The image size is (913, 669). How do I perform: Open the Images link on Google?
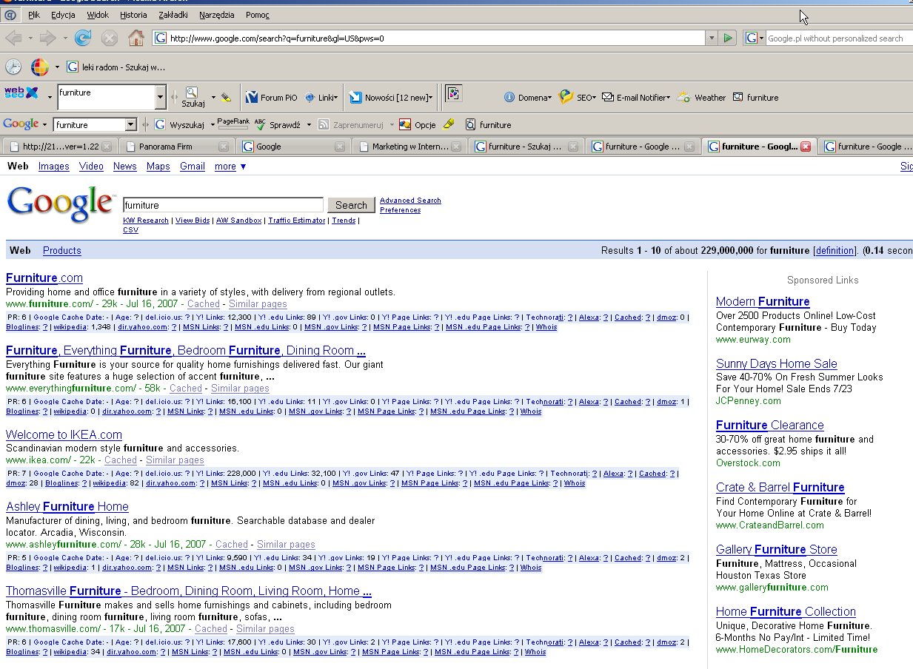pos(54,167)
